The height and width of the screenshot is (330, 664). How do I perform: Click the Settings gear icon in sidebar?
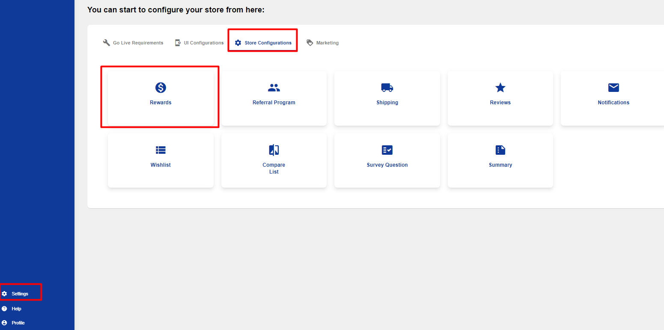coord(5,293)
